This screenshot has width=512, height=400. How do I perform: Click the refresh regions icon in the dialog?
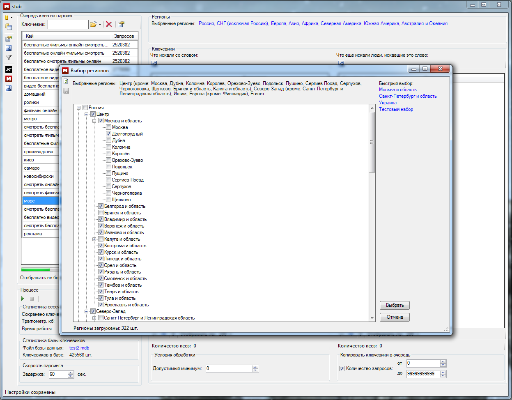(66, 82)
